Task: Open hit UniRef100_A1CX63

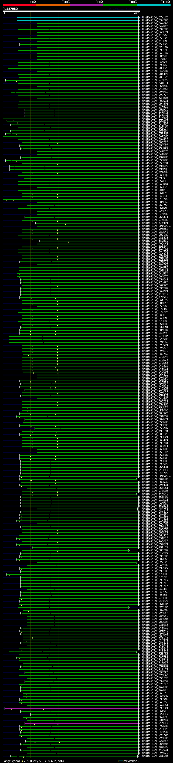Action: 155,35
